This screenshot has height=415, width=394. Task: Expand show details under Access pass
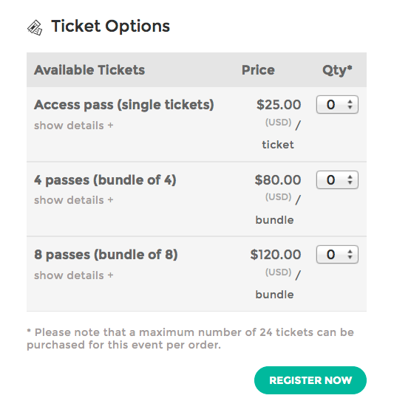pyautogui.click(x=74, y=126)
